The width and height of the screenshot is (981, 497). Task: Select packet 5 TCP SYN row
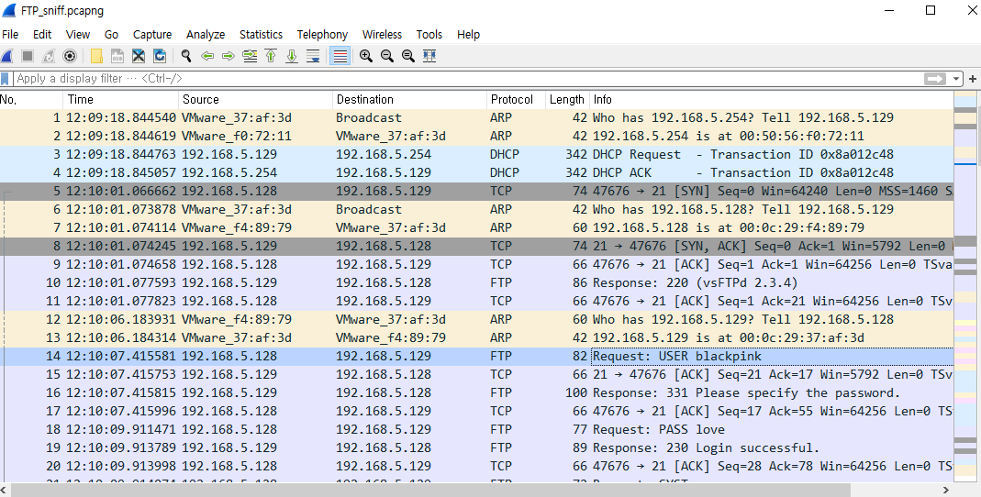[x=477, y=191]
